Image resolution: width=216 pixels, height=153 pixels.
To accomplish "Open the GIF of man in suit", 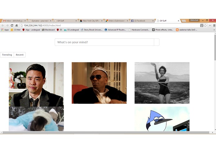I will pos(36,84).
